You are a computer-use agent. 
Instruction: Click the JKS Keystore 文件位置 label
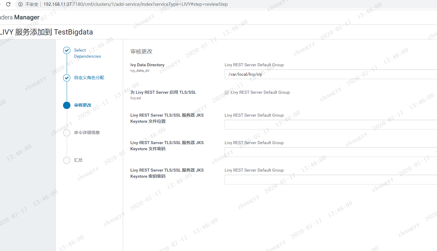[167, 118]
